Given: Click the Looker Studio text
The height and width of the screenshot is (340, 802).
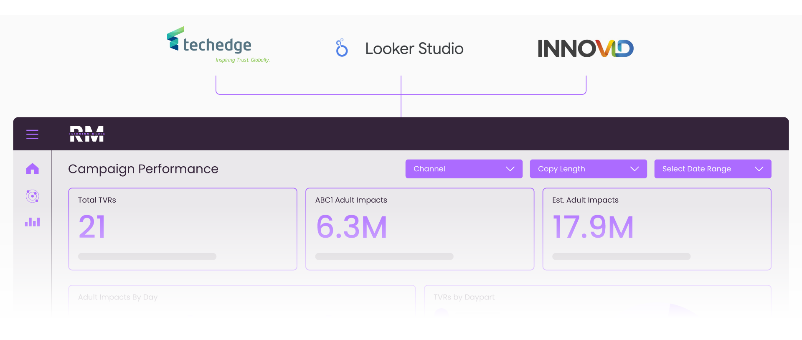Looking at the screenshot, I should [414, 48].
